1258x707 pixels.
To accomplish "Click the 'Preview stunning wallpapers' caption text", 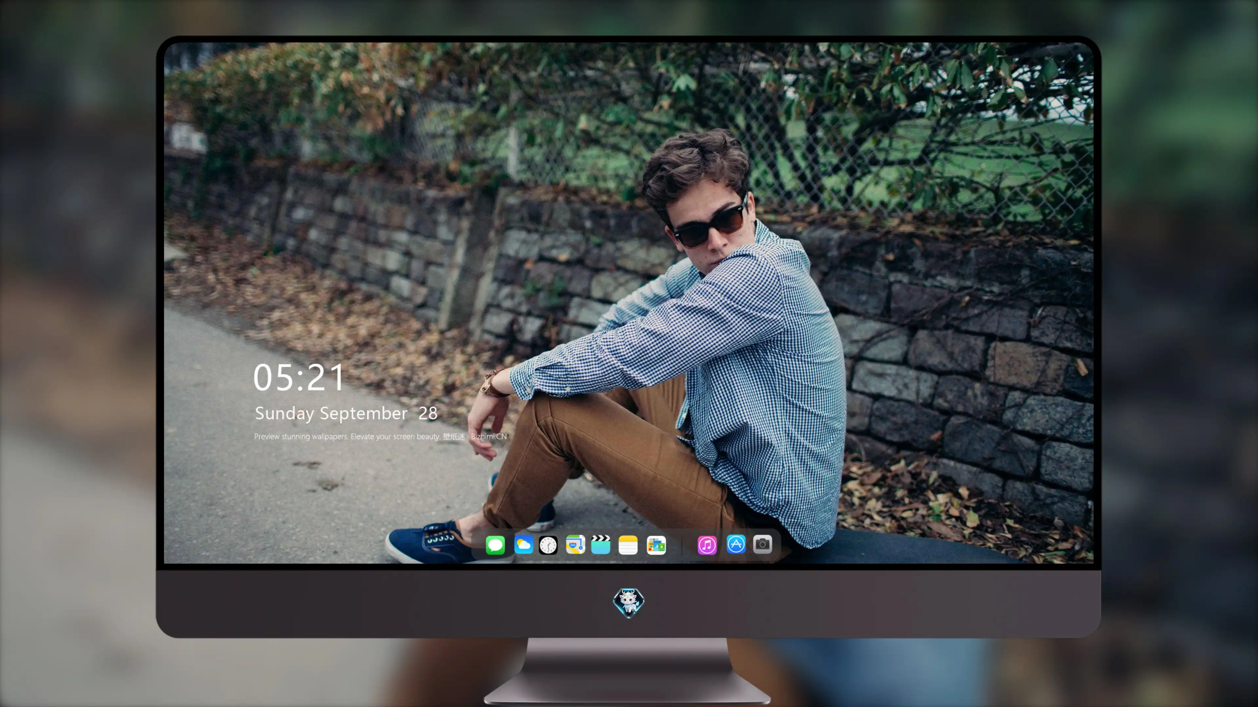I will [380, 436].
